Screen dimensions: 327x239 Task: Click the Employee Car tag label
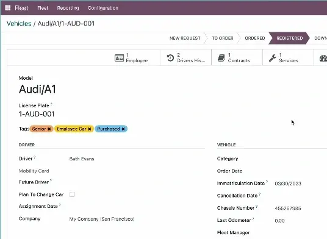(x=71, y=129)
